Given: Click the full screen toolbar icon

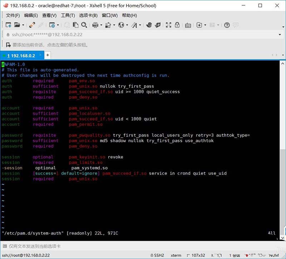Looking at the screenshot, I should pos(169,25).
